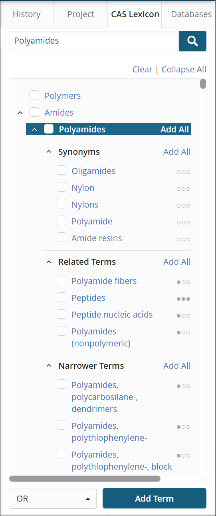
Task: Check the Polymers checkbox
Action: (x=34, y=95)
